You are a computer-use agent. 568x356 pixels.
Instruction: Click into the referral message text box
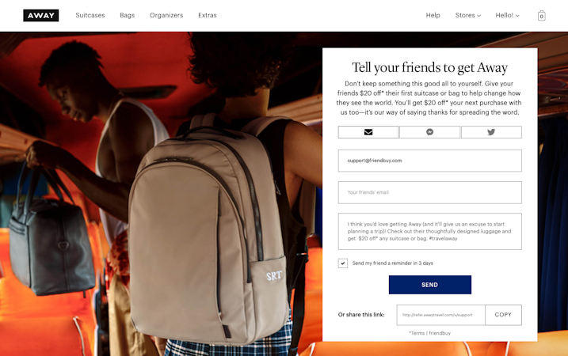[430, 232]
